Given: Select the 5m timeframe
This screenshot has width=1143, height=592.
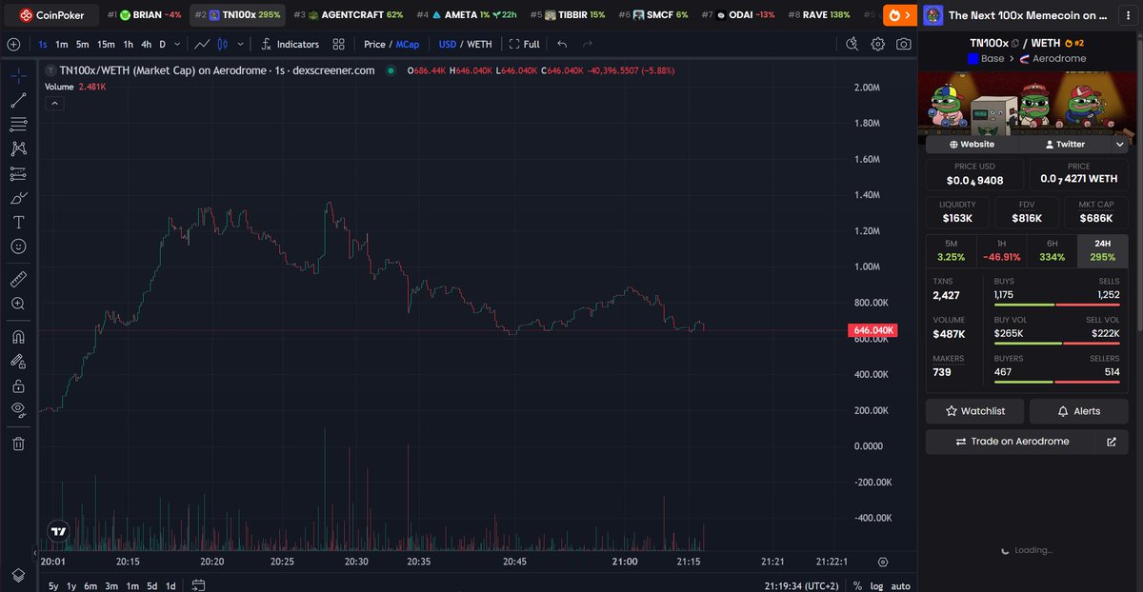Looking at the screenshot, I should pyautogui.click(x=83, y=44).
